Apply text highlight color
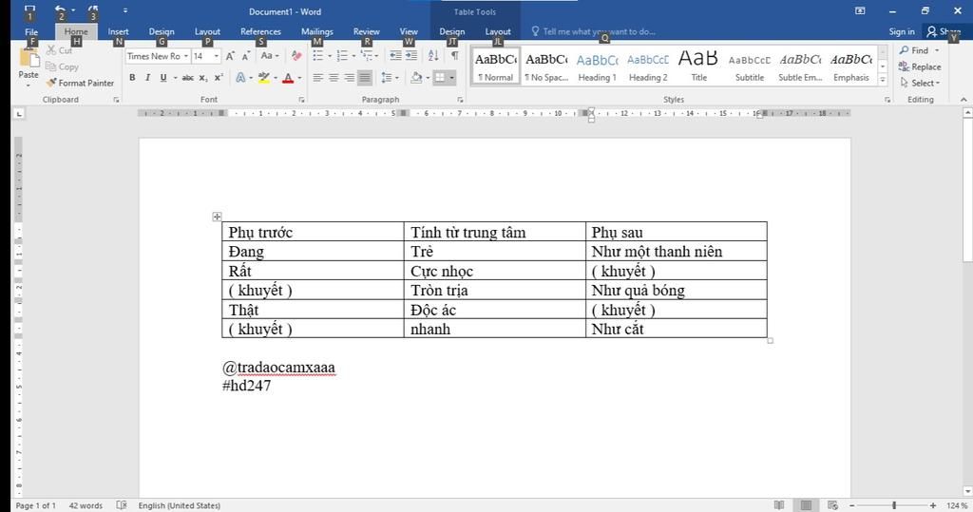The image size is (973, 512). click(x=264, y=78)
